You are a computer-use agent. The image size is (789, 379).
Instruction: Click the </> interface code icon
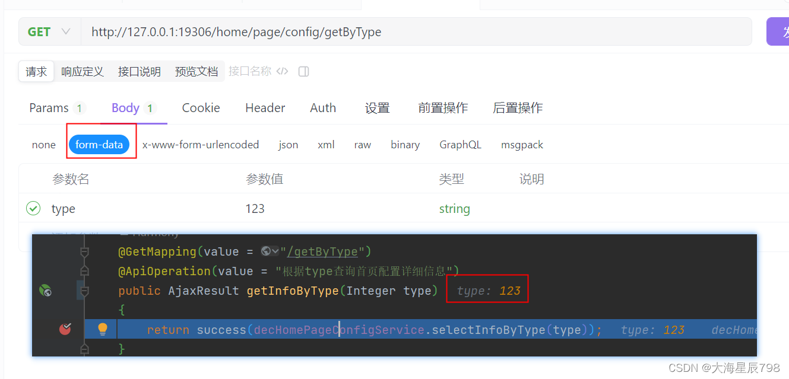(x=282, y=71)
